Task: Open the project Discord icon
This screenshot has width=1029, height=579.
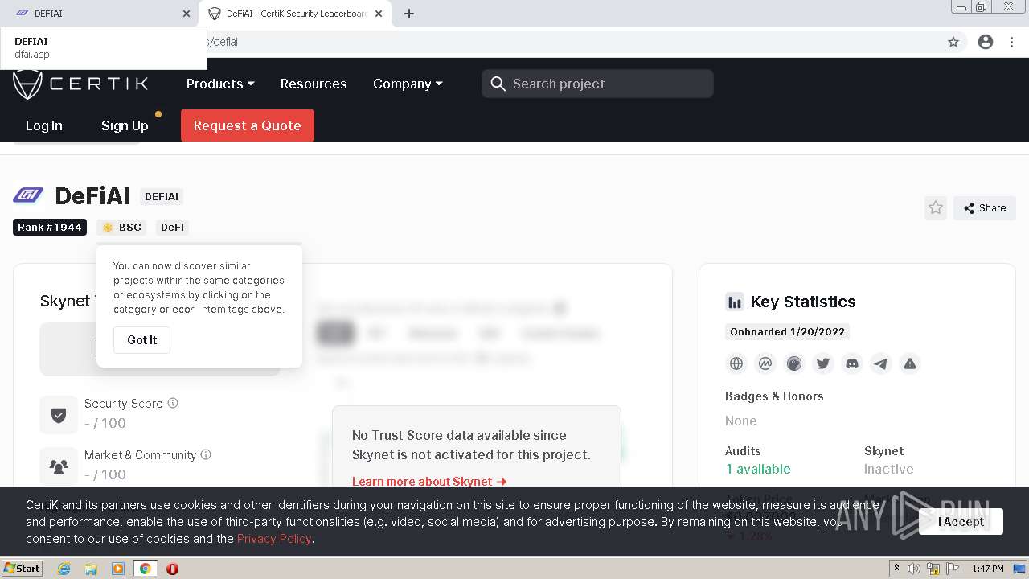Action: 852,363
